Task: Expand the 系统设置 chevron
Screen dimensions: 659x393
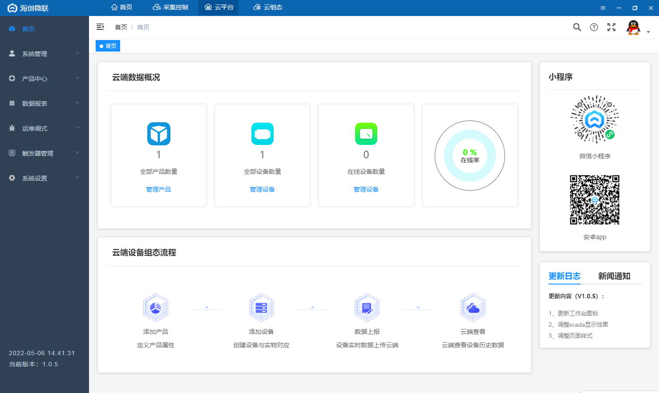Action: point(77,177)
